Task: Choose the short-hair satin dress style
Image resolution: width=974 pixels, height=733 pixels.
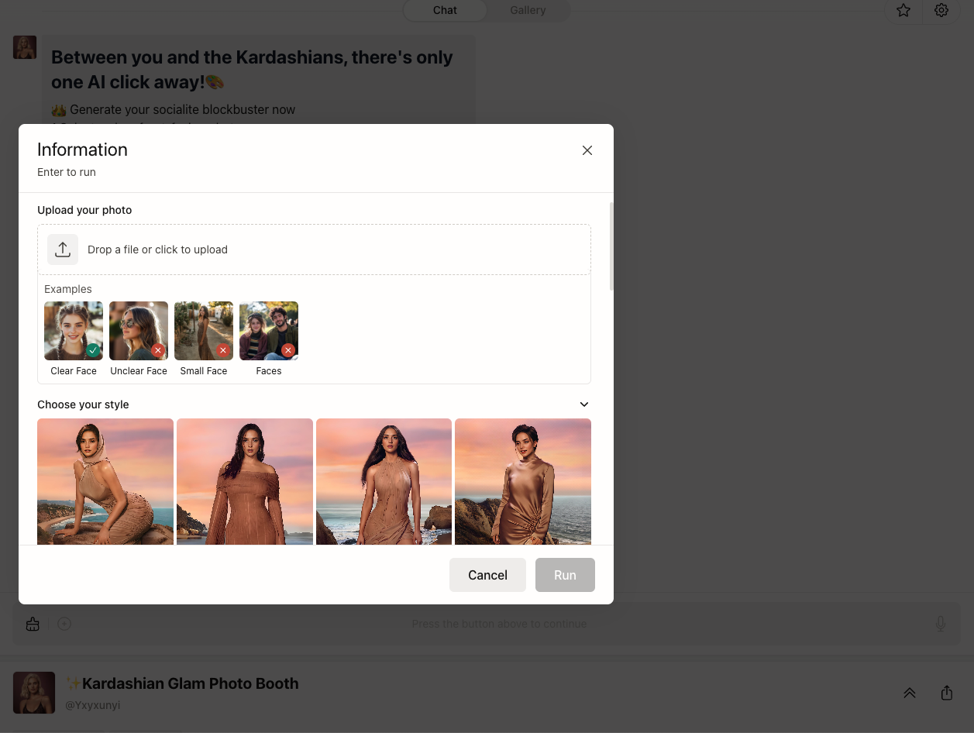Action: click(523, 481)
